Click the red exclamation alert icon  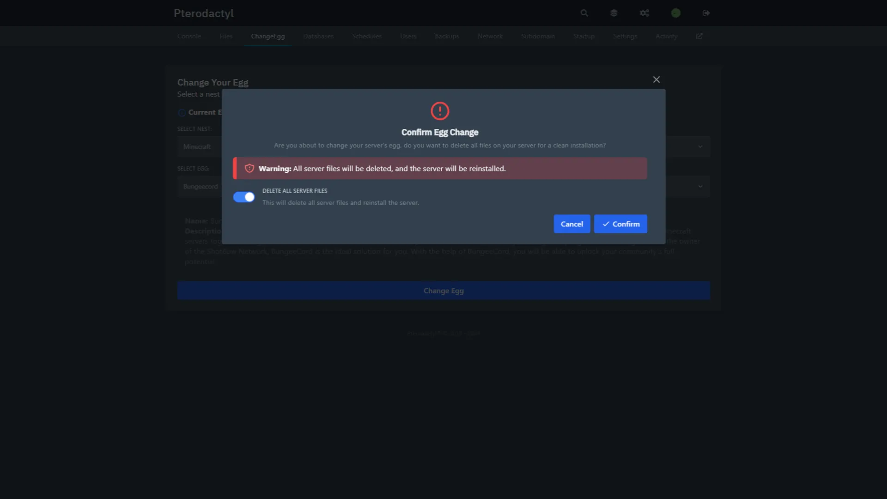439,111
